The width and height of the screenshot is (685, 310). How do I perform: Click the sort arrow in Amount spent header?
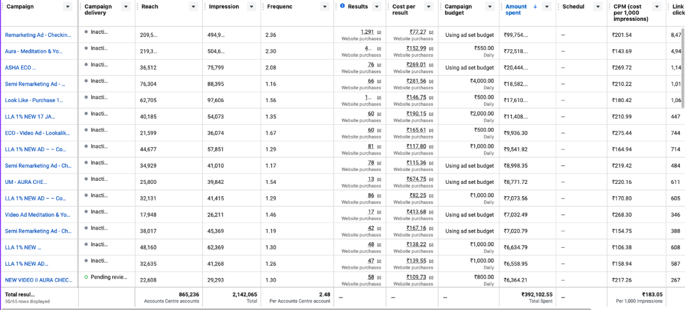535,7
